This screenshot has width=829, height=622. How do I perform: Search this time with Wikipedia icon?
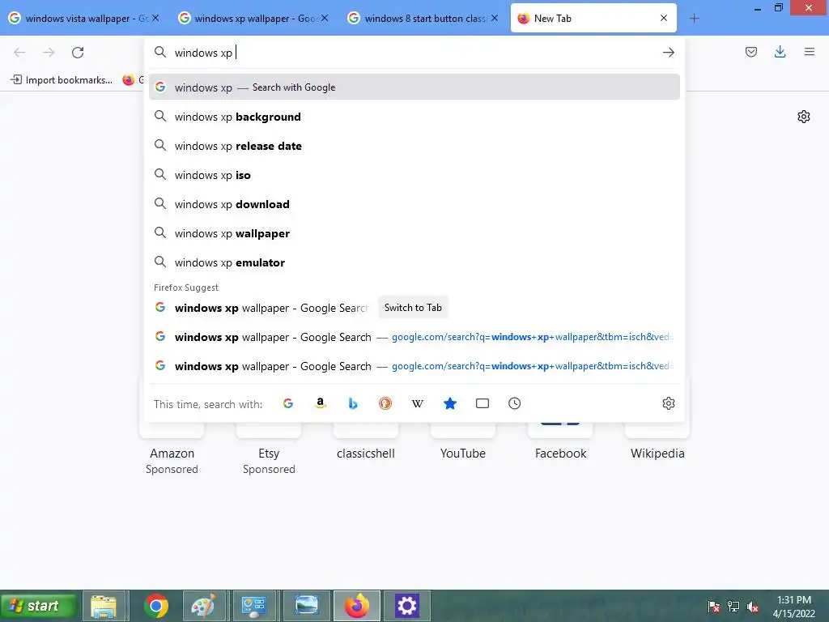[418, 403]
